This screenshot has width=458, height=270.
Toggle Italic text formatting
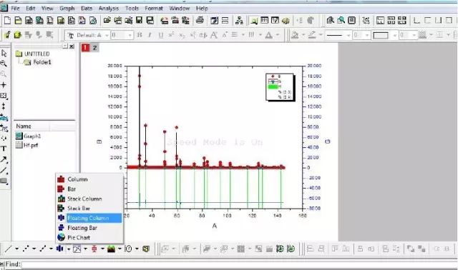pos(150,35)
